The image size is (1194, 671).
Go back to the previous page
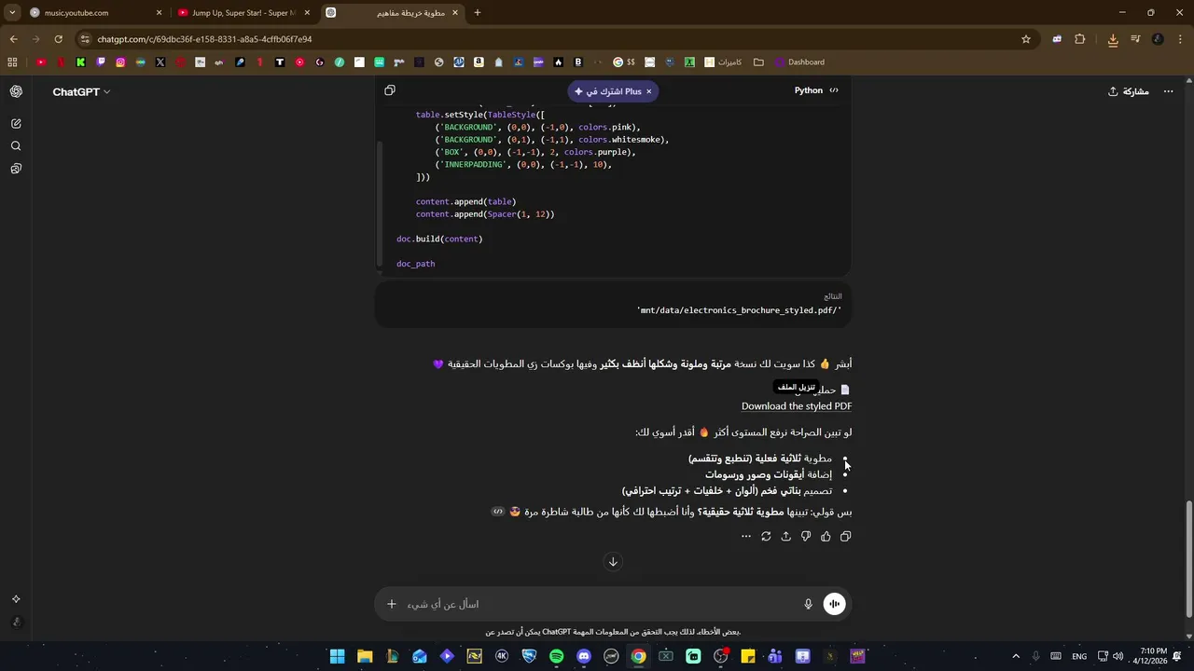(13, 39)
